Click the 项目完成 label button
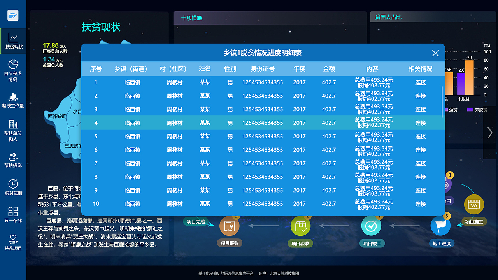The width and height of the screenshot is (498, 280). [195, 221]
